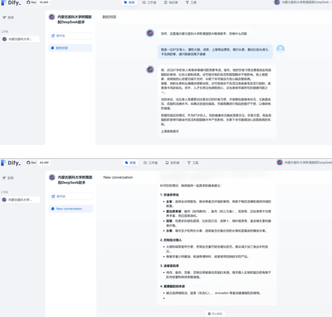
Task: Select the New conversation item in list
Action: (71, 209)
